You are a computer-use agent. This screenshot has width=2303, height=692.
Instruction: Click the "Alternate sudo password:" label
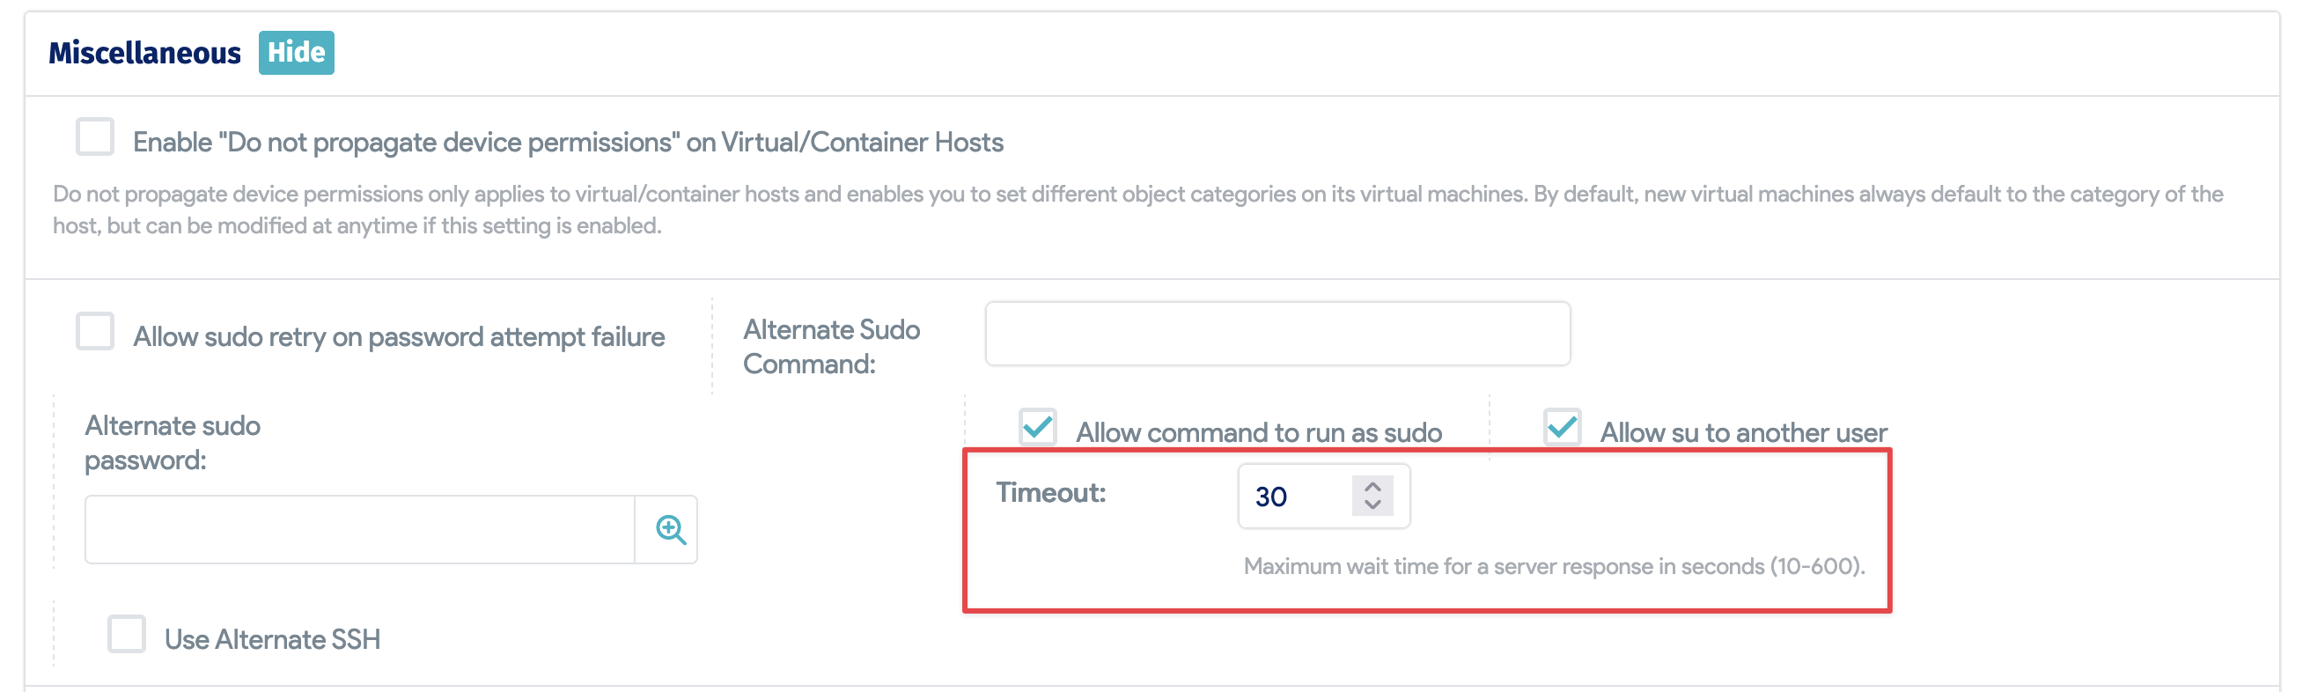tap(173, 443)
